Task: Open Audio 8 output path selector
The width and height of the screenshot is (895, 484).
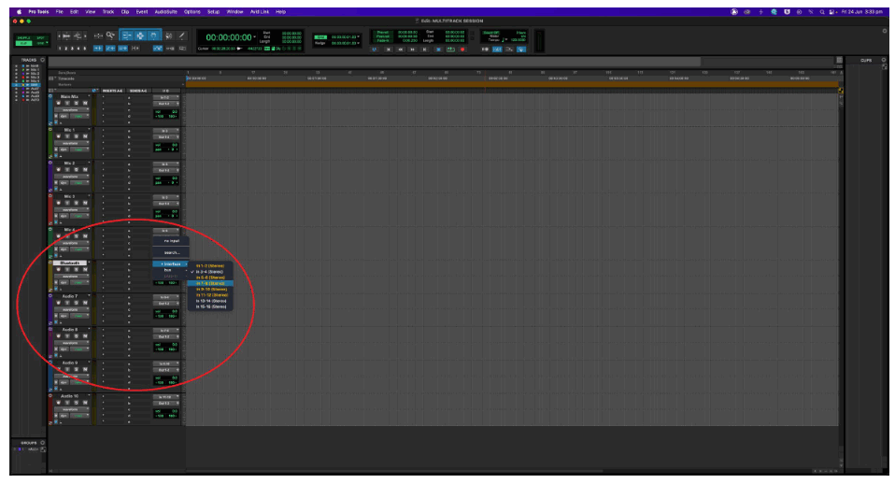Action: [x=166, y=336]
